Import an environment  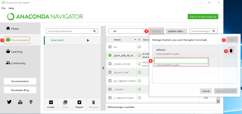click(x=79, y=104)
